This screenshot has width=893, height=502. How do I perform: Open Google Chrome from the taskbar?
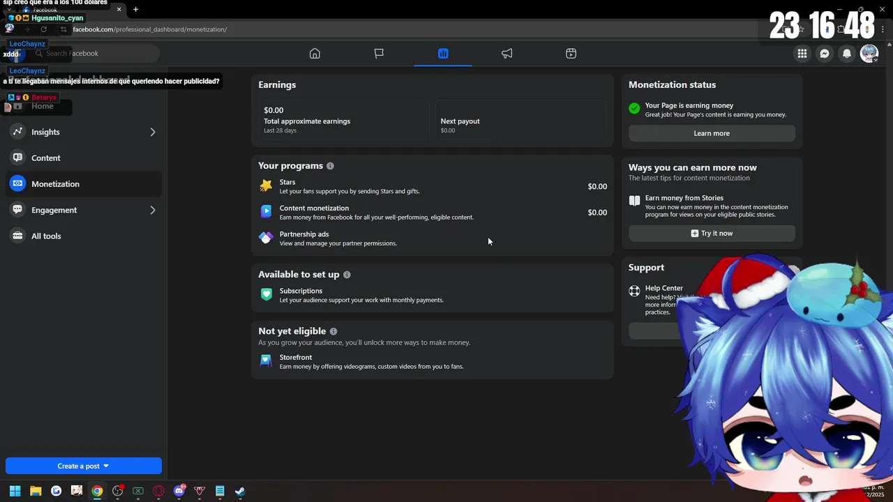coord(97,491)
